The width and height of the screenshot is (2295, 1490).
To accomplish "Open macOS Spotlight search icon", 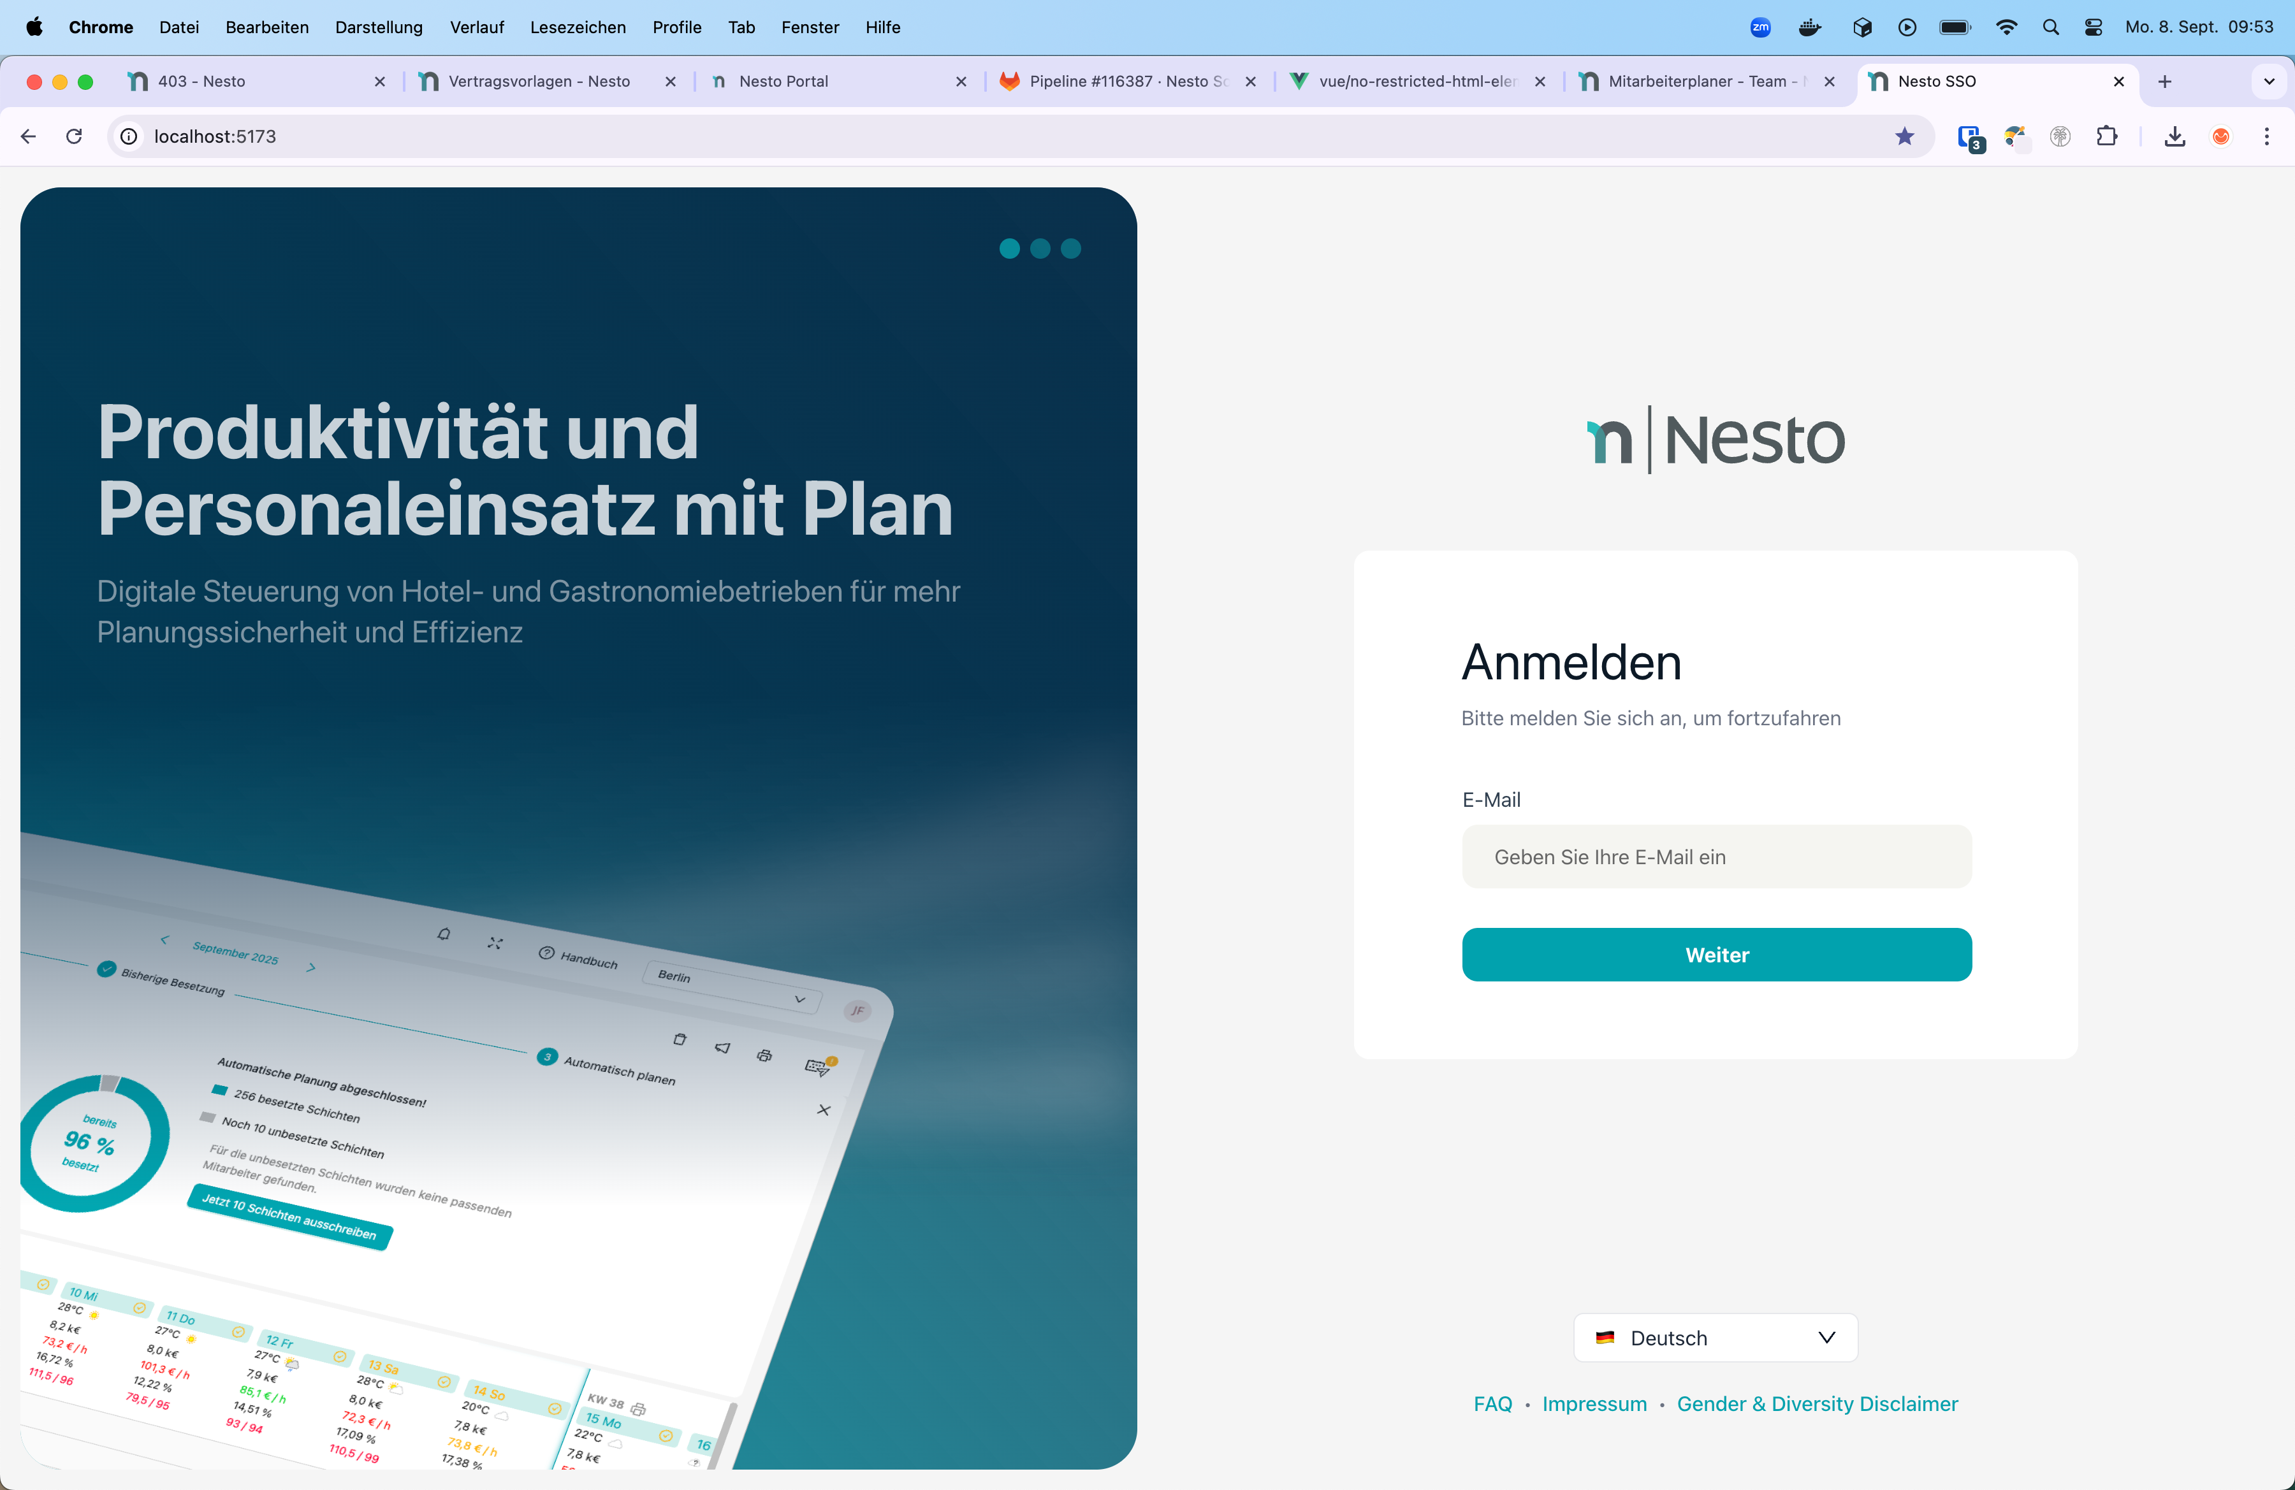I will point(2050,27).
